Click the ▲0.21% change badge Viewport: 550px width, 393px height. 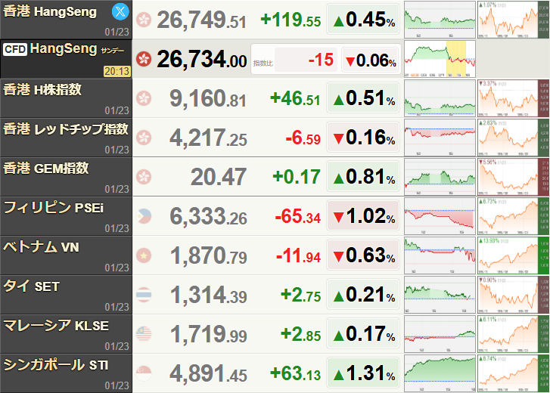pos(363,294)
